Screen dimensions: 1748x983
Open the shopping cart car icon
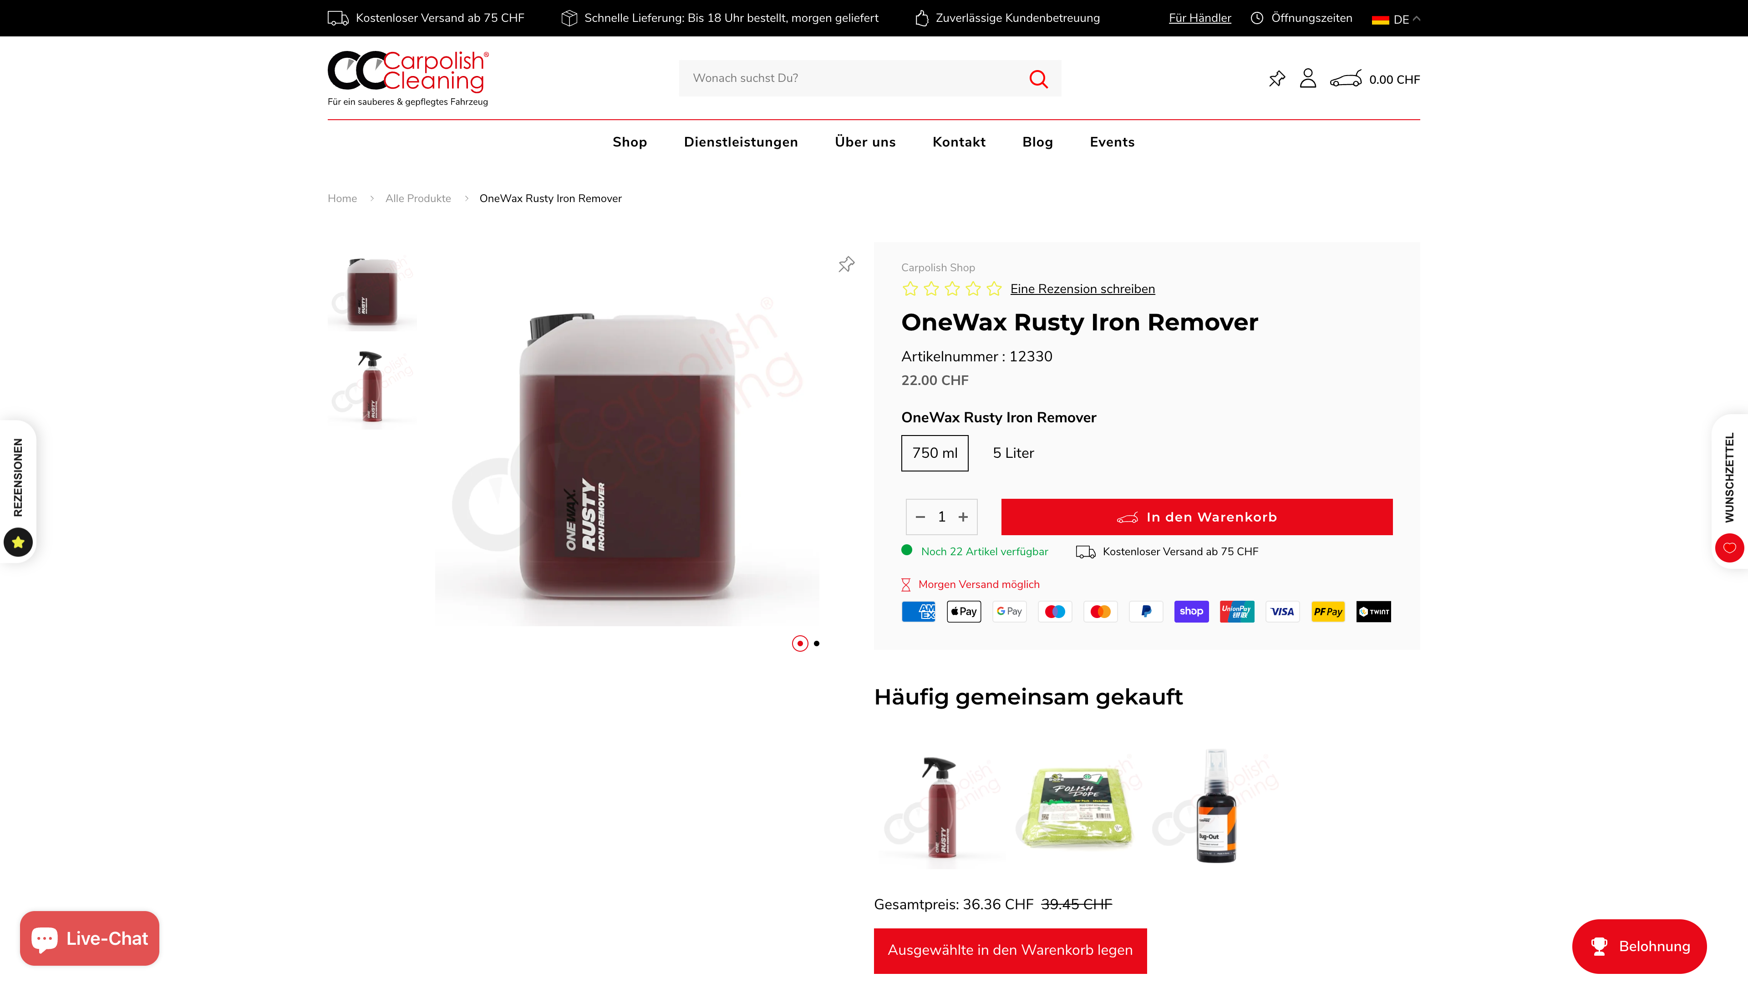(1346, 79)
